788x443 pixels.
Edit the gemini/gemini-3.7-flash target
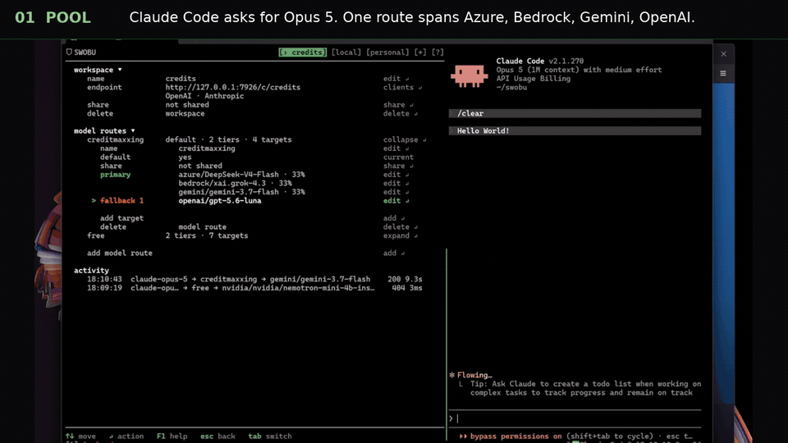(x=396, y=192)
